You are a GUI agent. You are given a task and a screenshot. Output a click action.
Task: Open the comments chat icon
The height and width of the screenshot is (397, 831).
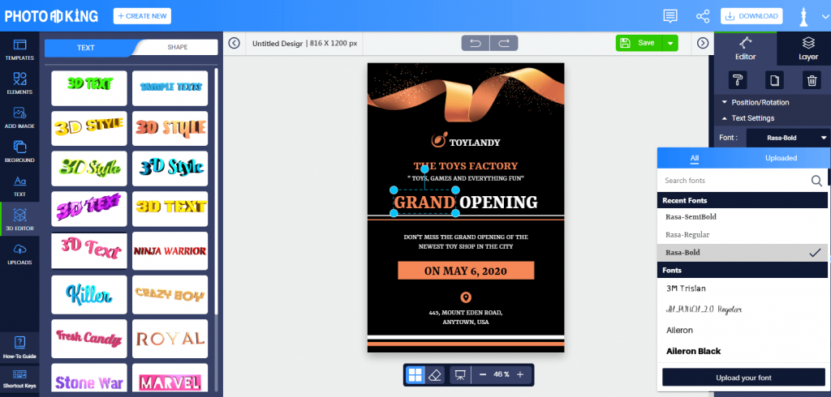[670, 16]
